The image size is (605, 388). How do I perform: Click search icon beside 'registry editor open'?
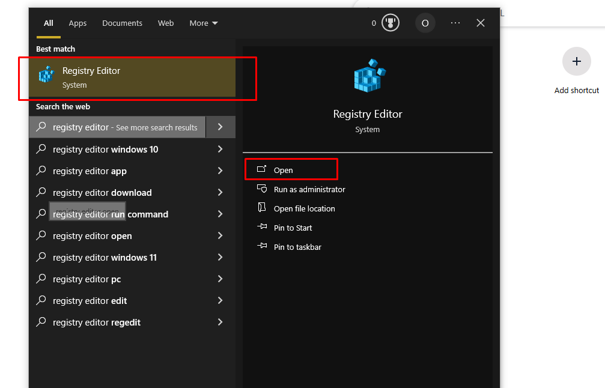(x=41, y=235)
